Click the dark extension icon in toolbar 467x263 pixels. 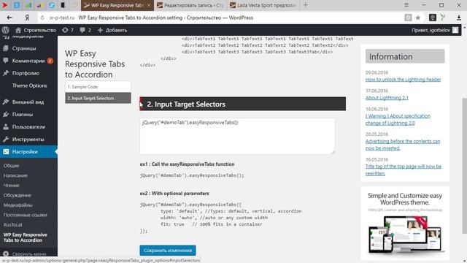[x=433, y=18]
